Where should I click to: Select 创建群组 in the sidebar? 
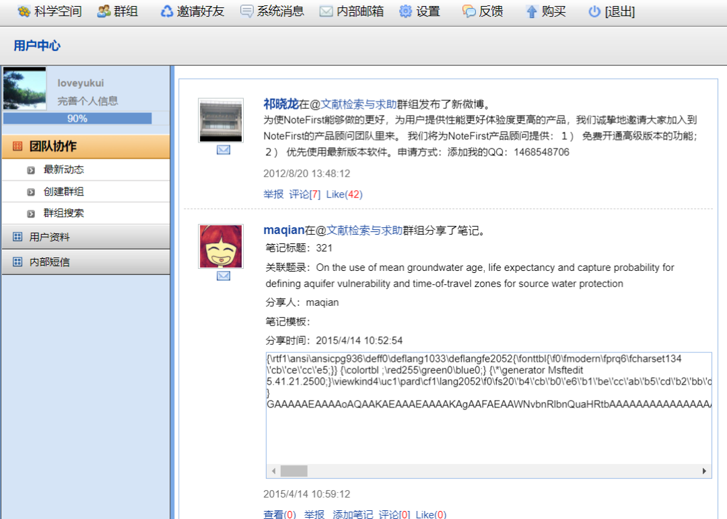pyautogui.click(x=63, y=191)
